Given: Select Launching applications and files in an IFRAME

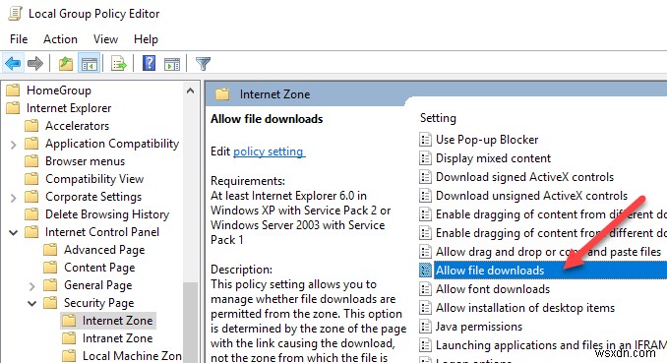Looking at the screenshot, I should [x=551, y=345].
